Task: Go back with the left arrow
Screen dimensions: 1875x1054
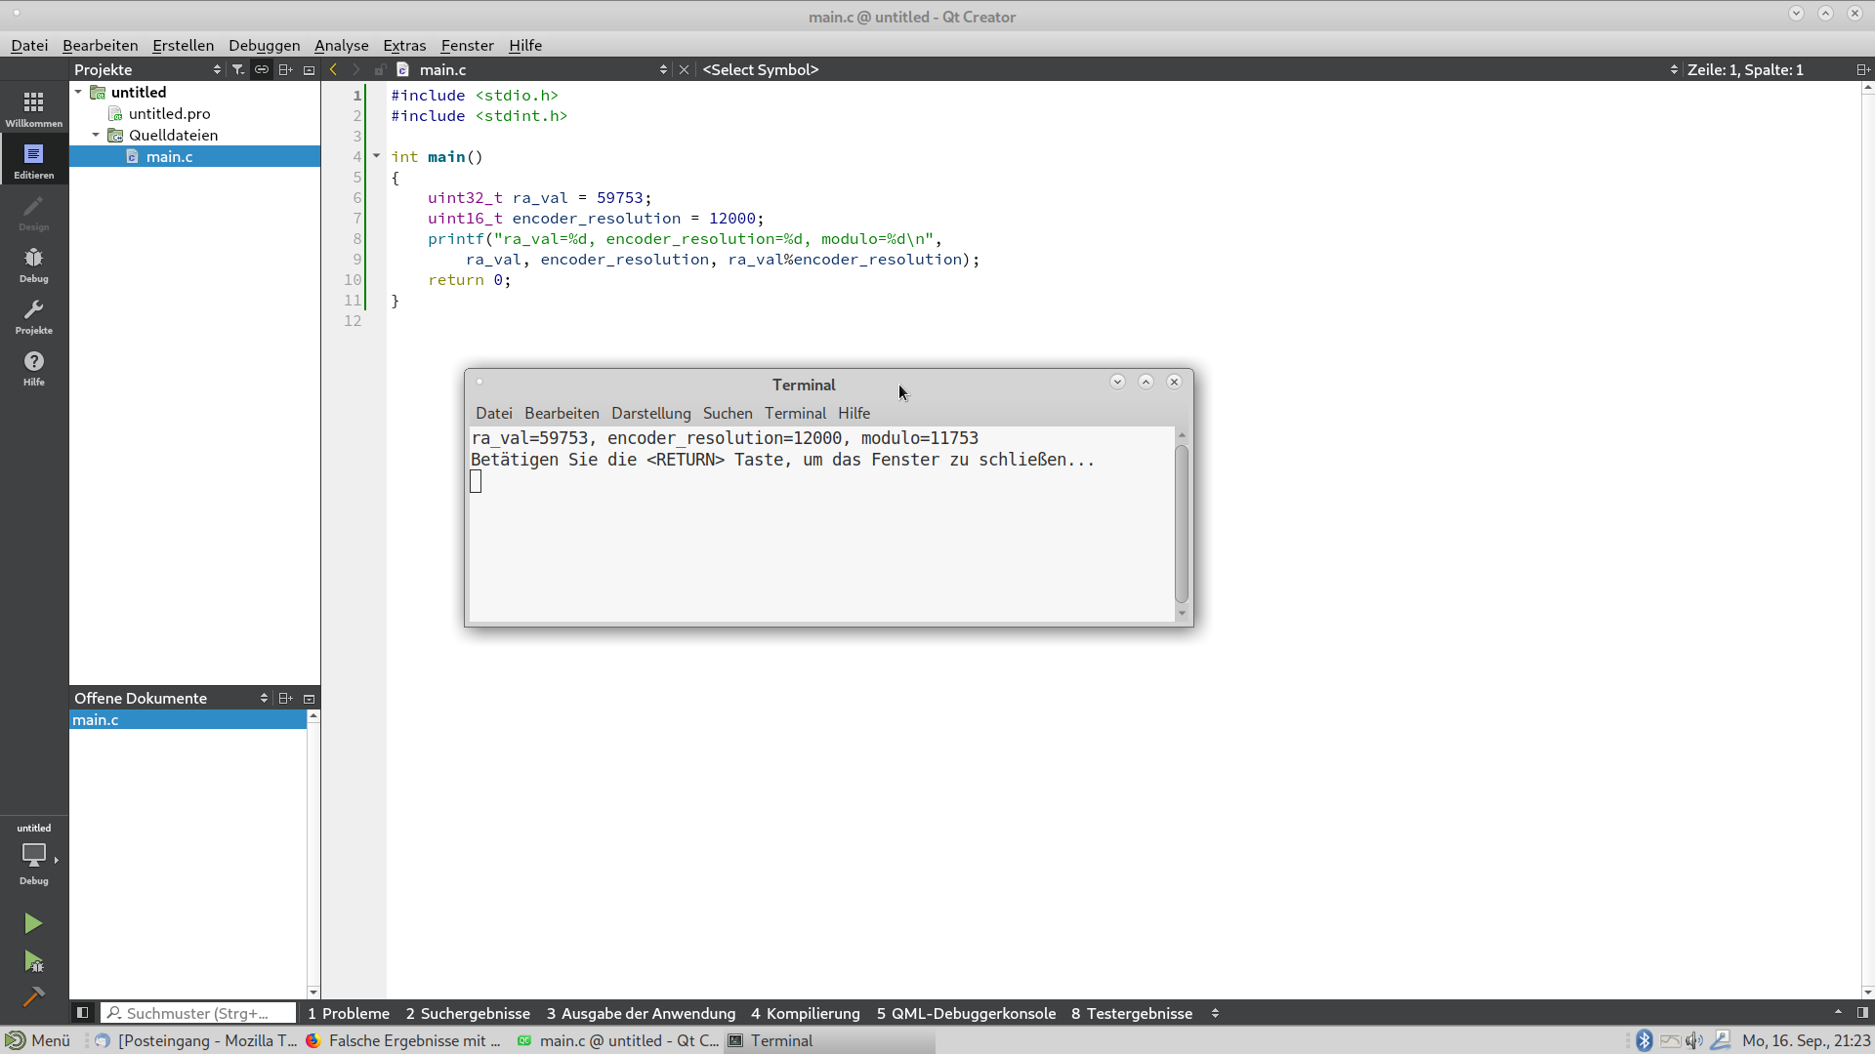Action: (334, 69)
